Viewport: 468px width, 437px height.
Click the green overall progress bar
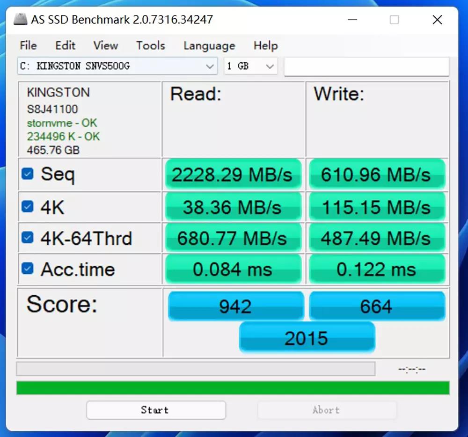(x=233, y=387)
